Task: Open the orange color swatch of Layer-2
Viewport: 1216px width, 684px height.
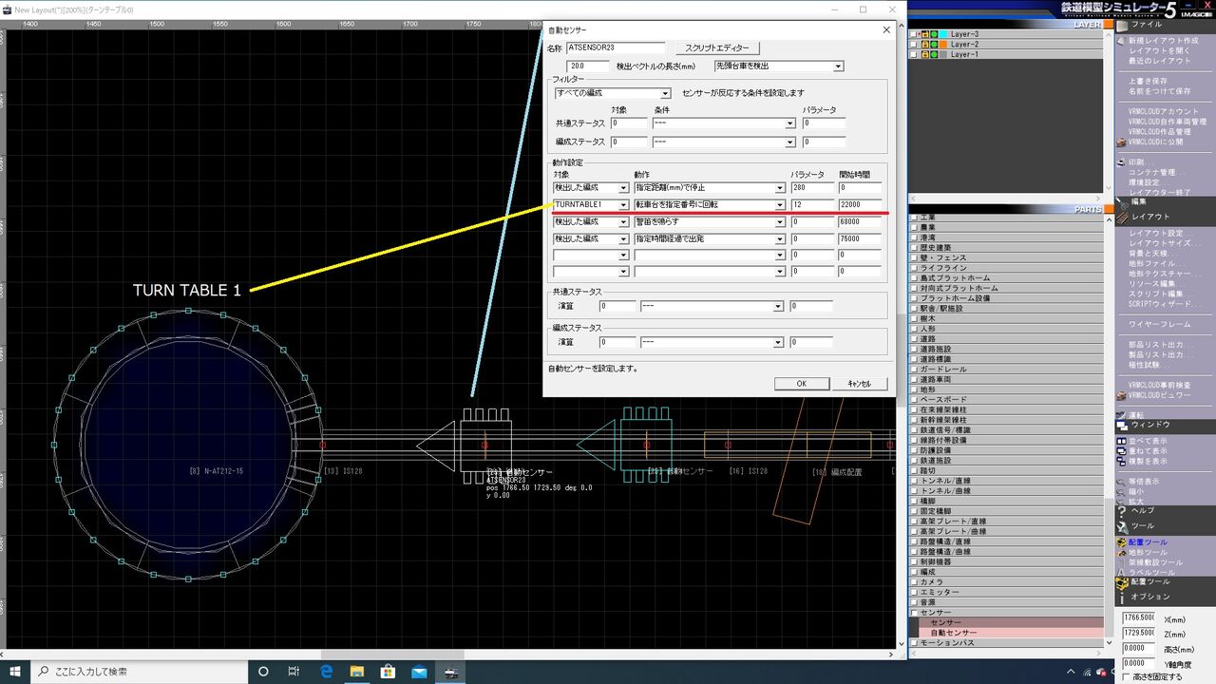Action: tap(943, 45)
